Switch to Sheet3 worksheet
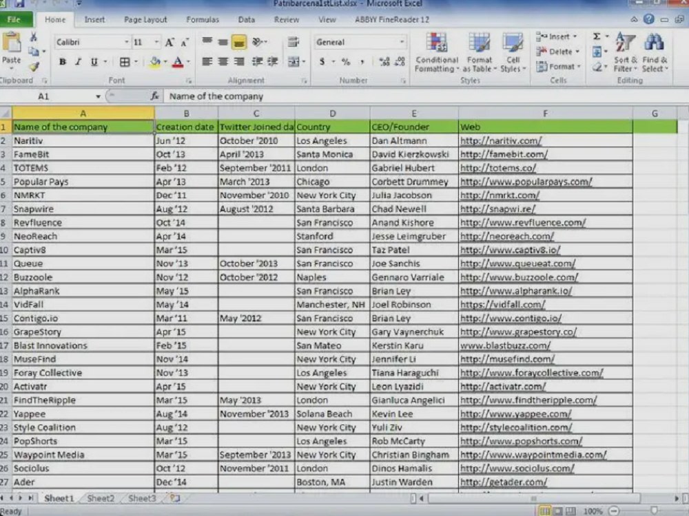 click(142, 498)
